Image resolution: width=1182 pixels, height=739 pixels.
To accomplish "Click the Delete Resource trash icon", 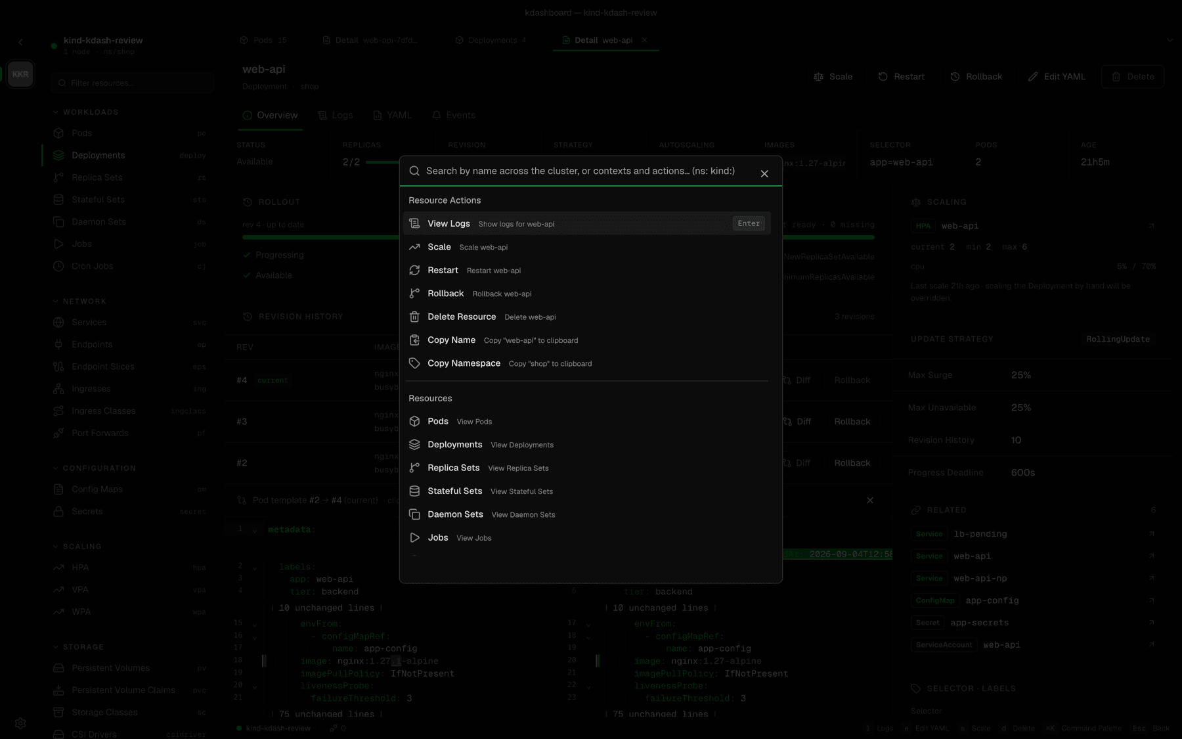I will coord(414,317).
